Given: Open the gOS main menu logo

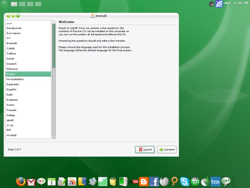Looking at the screenshot, I should coord(4,4).
